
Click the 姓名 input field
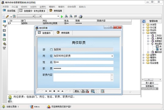tap(83, 62)
